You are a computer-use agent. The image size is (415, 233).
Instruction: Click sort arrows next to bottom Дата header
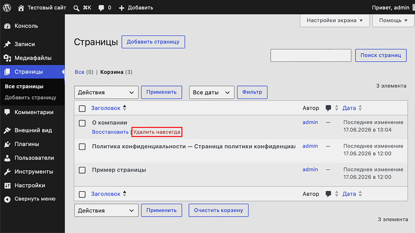(360, 194)
